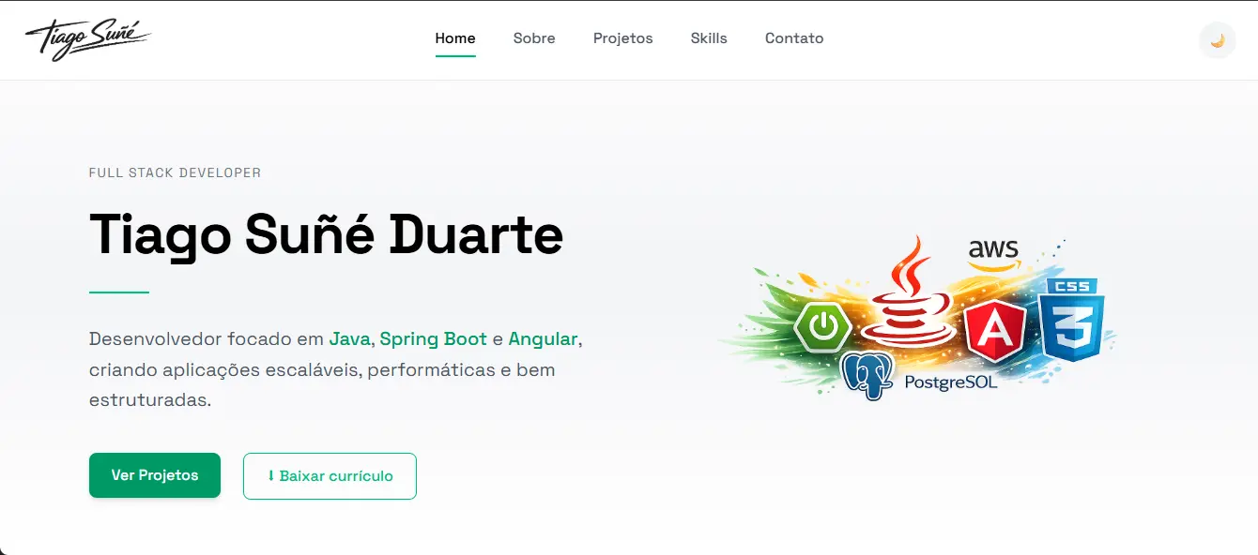Click the green word Java in the description
Viewport: 1258px width, 555px height.
point(349,338)
